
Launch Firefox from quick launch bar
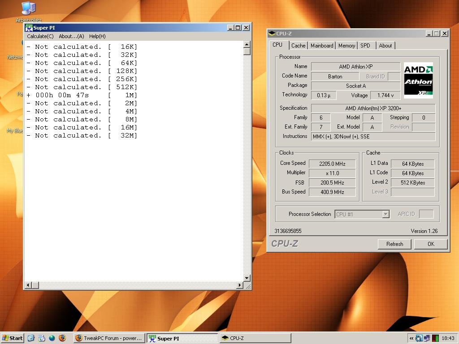(62, 338)
